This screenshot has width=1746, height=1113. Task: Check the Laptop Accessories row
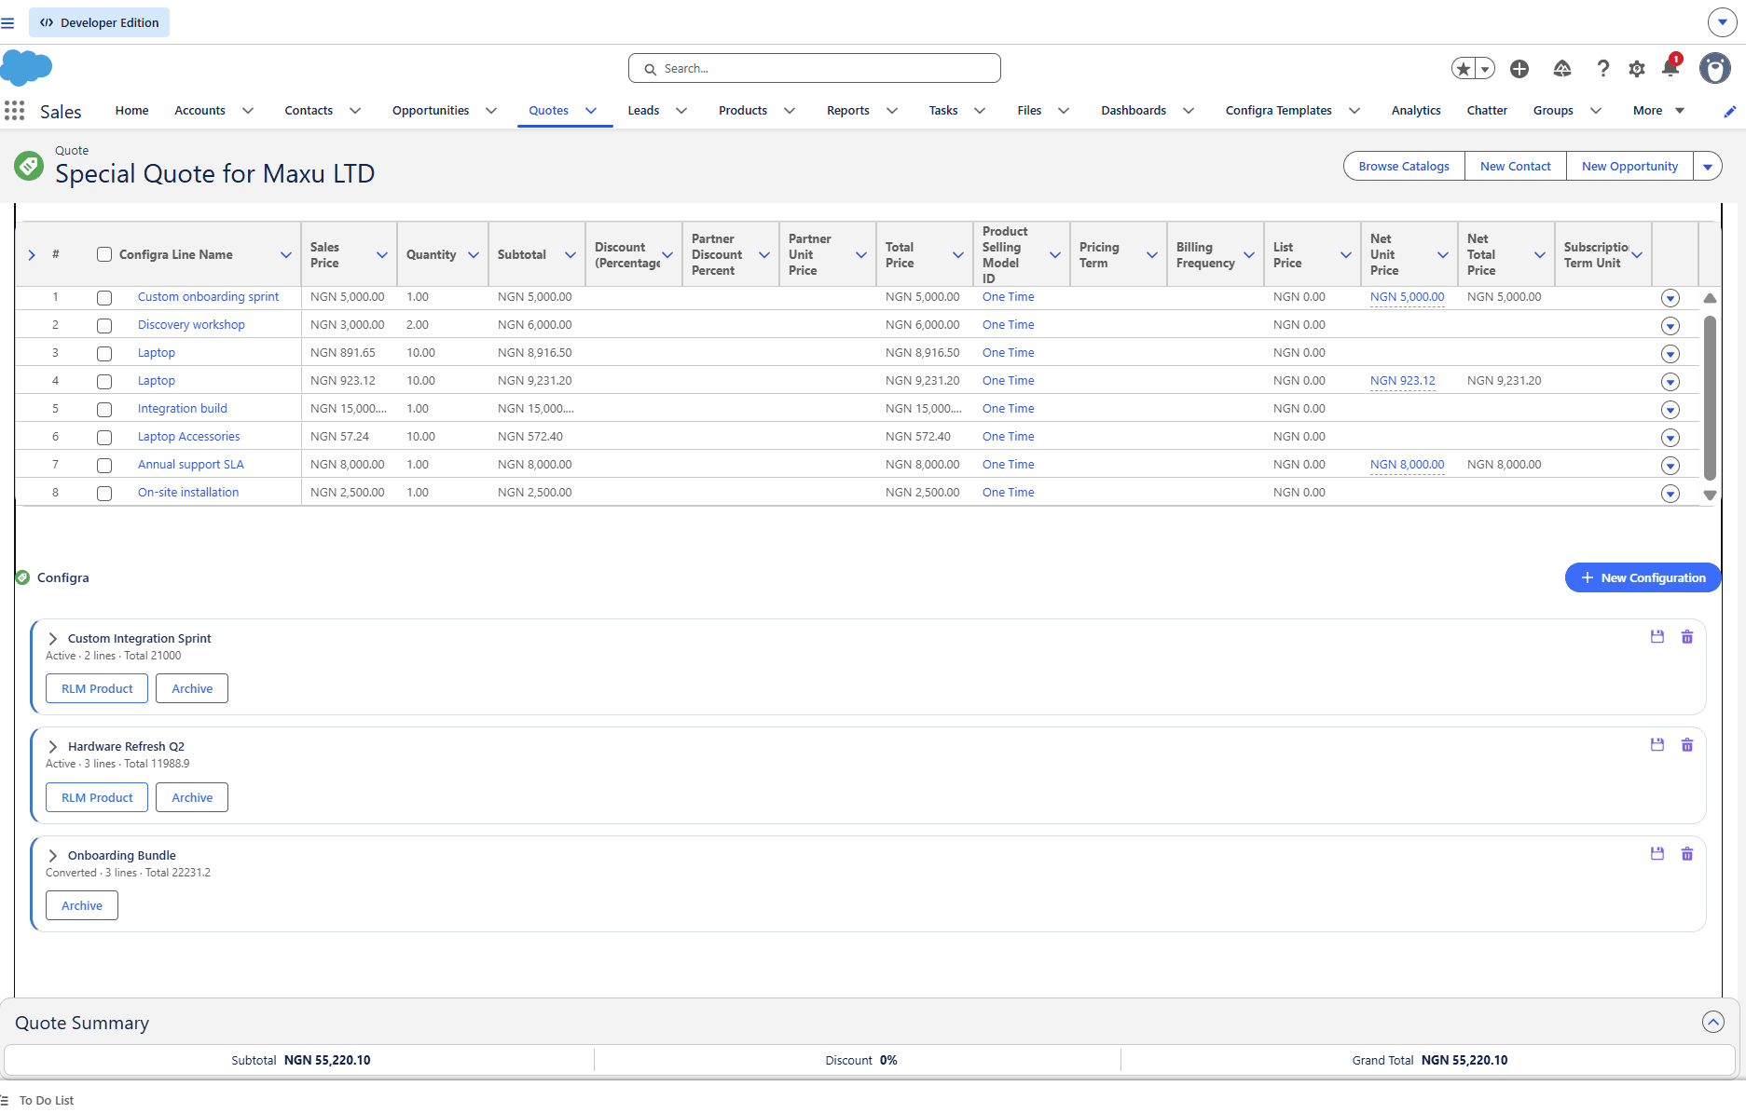tap(104, 438)
